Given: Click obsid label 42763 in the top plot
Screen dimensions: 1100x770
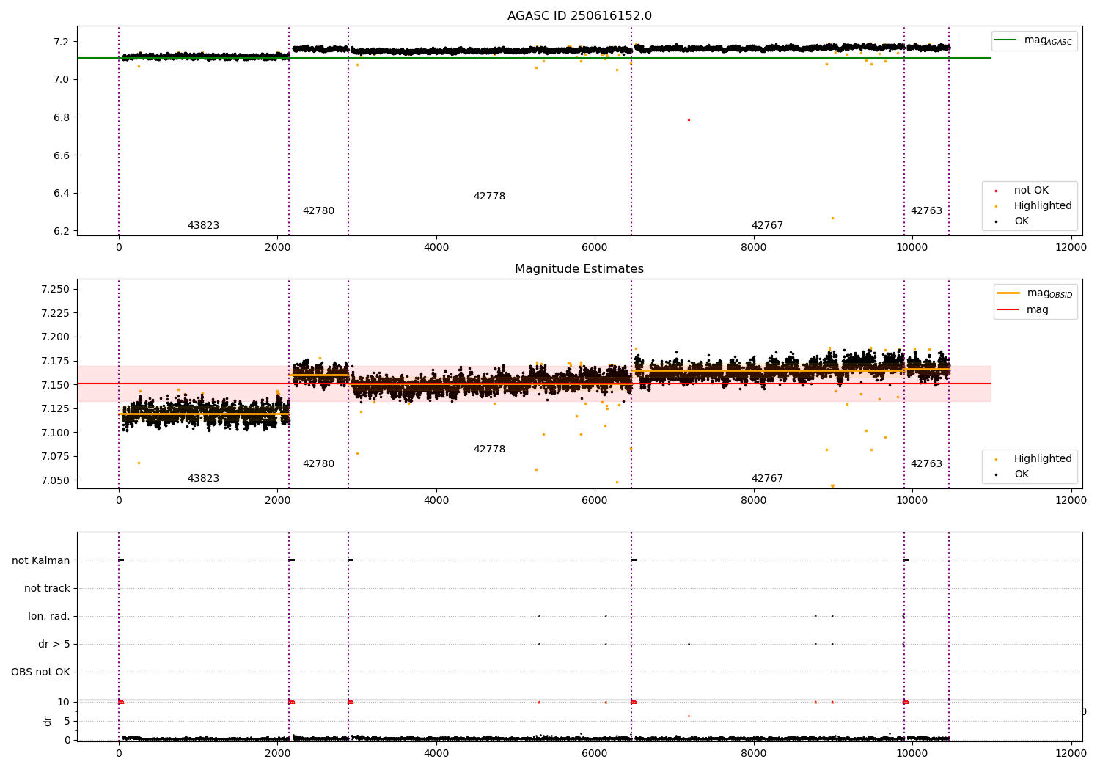Looking at the screenshot, I should click(x=926, y=211).
